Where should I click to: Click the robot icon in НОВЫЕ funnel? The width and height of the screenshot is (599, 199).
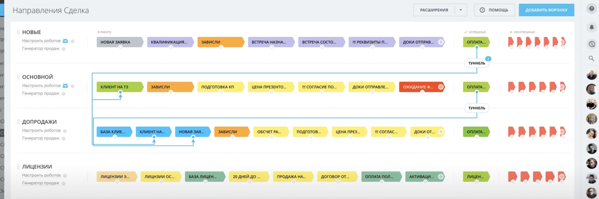65,40
